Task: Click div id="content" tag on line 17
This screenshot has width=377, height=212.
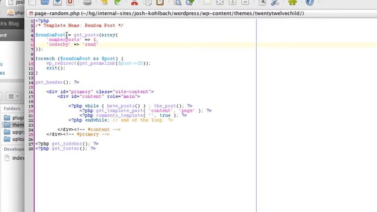Action: pyautogui.click(x=98, y=97)
